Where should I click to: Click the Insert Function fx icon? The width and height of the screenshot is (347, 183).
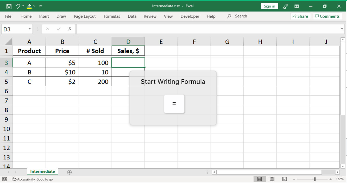point(70,29)
